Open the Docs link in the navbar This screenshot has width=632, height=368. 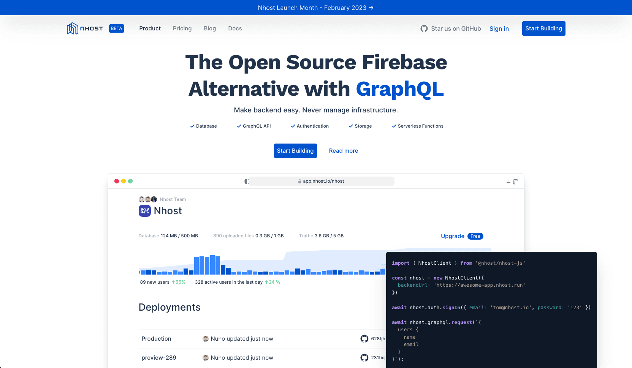tap(235, 28)
